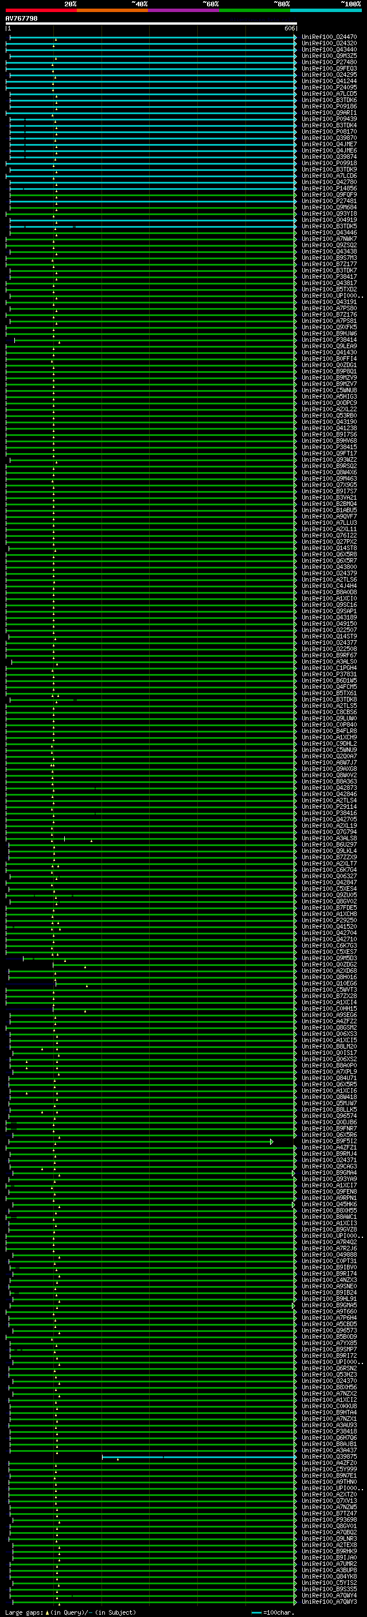Select hit label UniRef100_P38418
The image size is (367, 1617).
click(x=329, y=1431)
